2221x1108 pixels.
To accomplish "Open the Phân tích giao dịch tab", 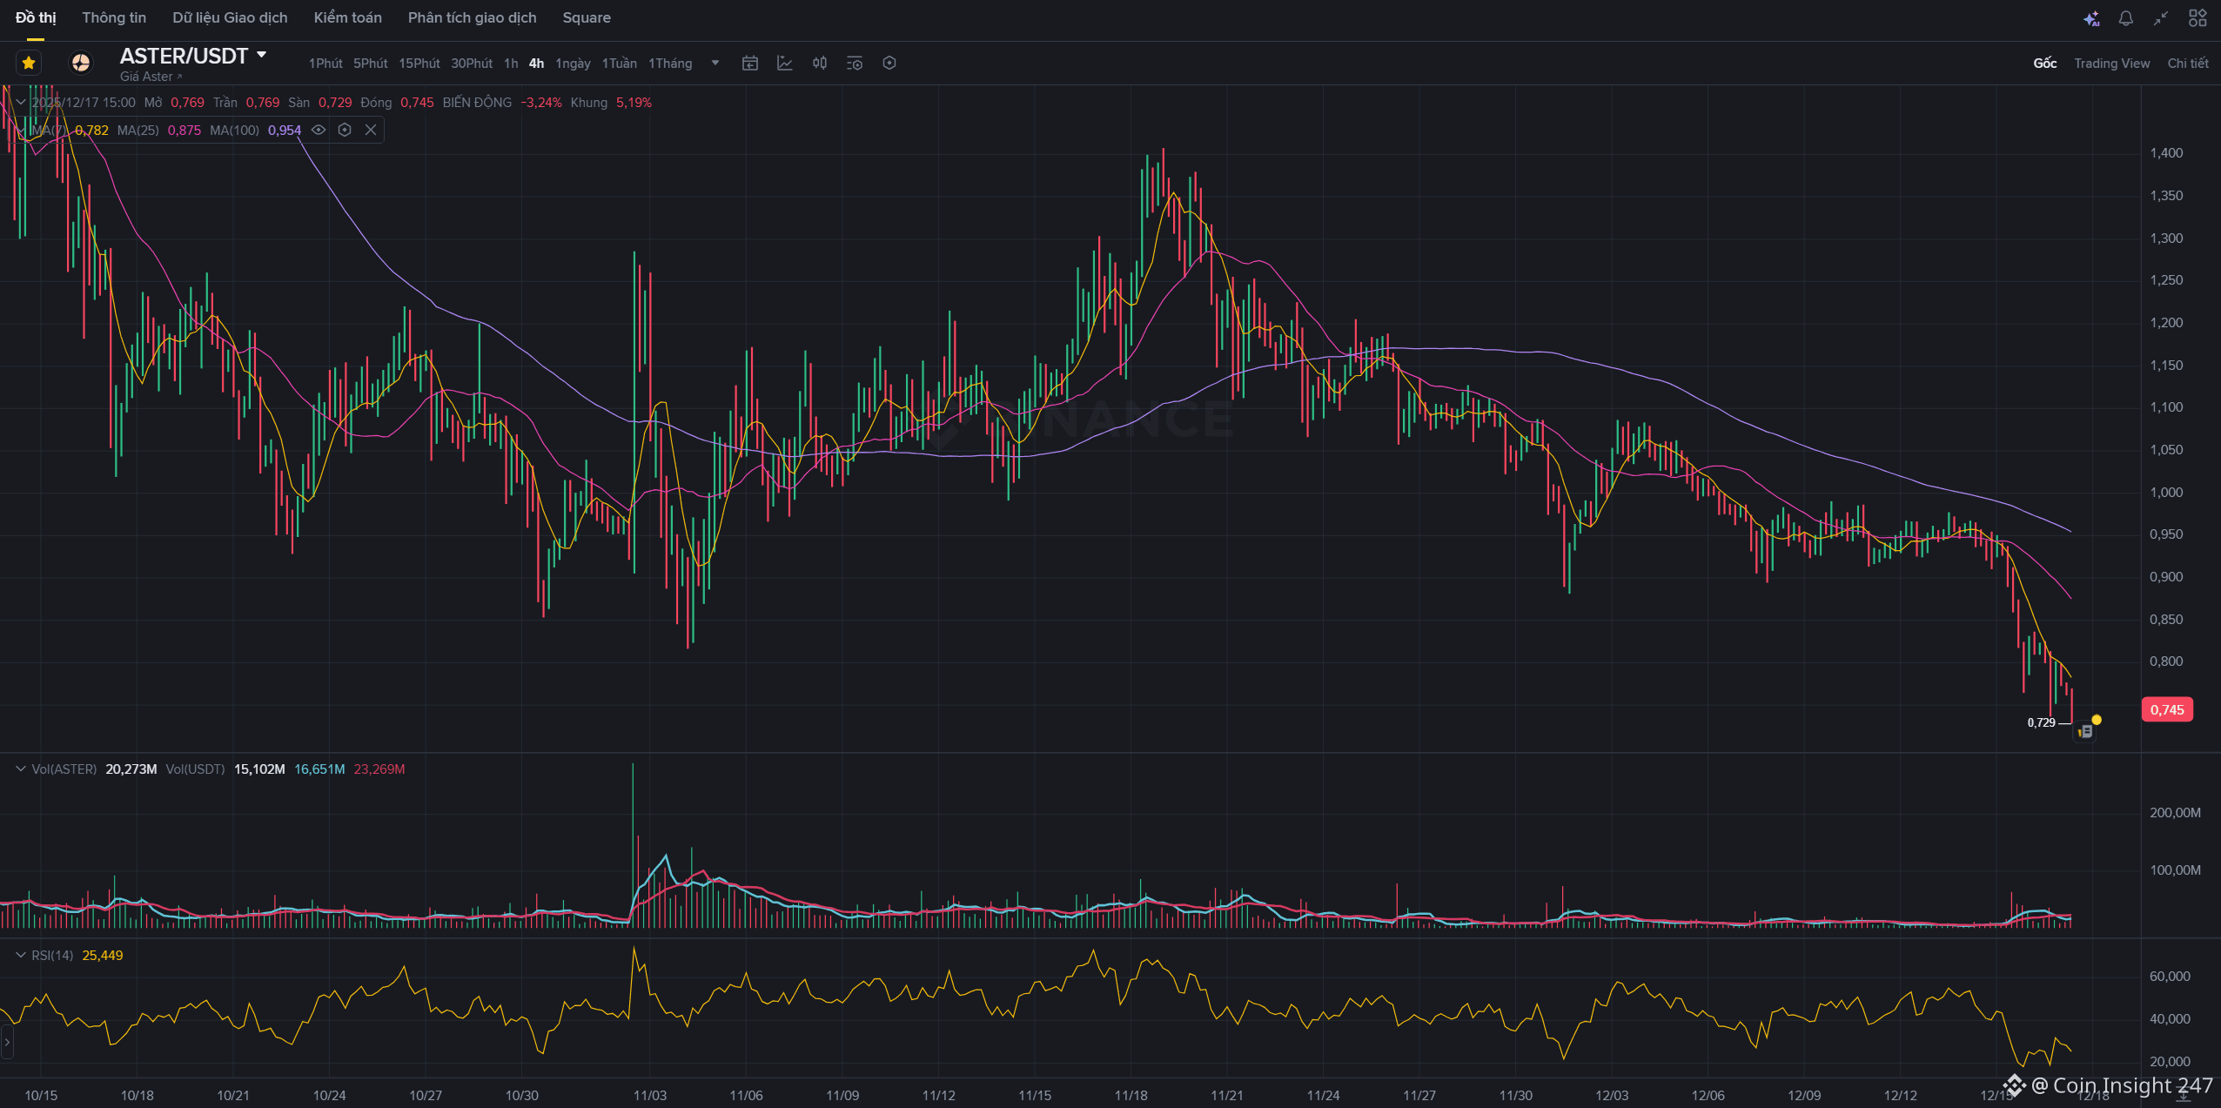I will coord(472,17).
